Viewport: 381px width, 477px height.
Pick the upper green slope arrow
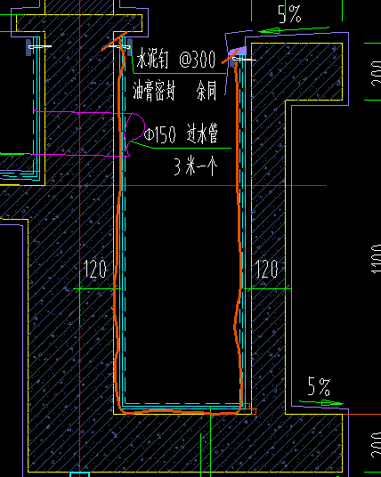294,29
